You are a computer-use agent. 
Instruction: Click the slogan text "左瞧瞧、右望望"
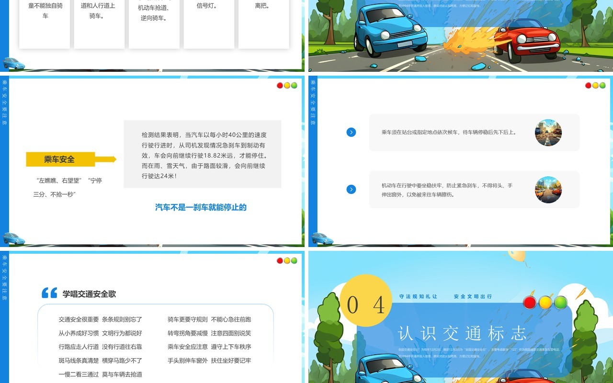60,180
